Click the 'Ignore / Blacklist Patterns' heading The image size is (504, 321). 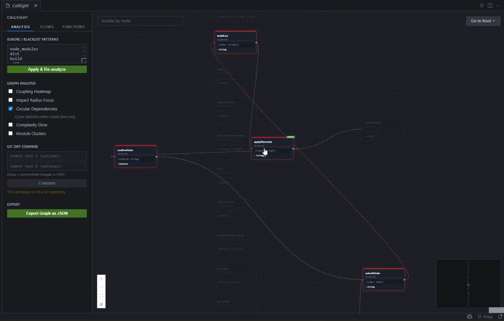[33, 39]
